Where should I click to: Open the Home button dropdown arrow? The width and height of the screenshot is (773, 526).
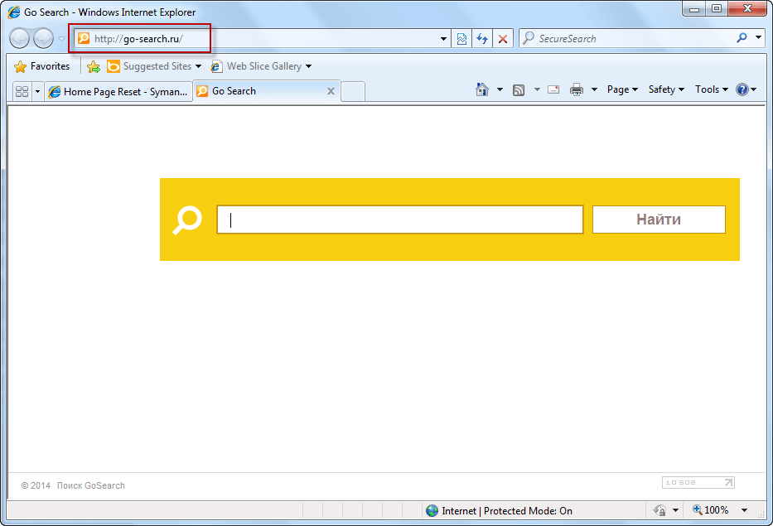tap(500, 89)
